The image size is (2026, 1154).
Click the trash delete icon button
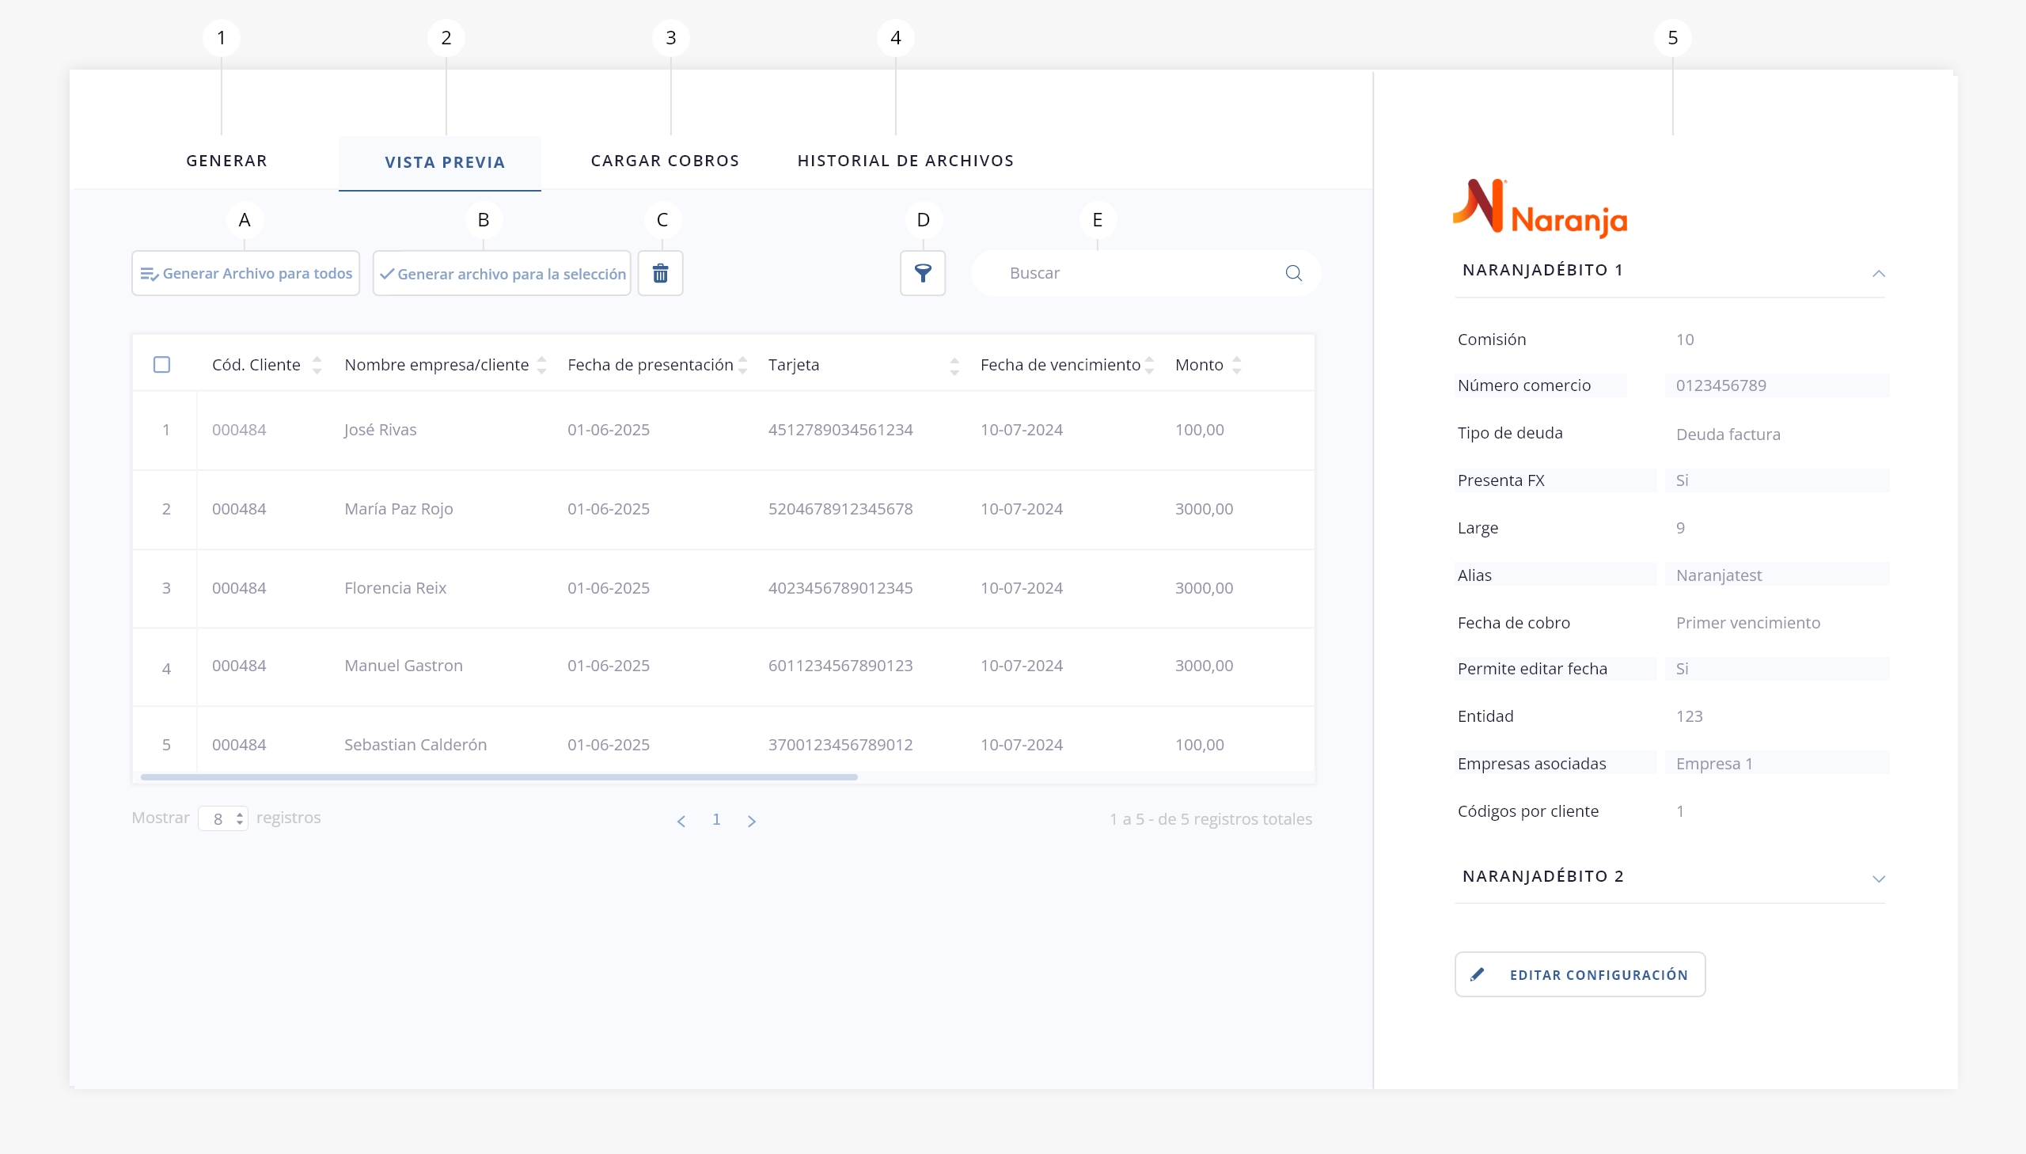click(660, 273)
